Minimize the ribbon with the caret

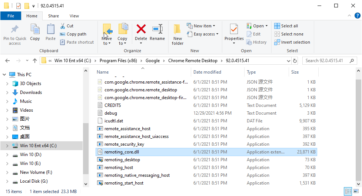[x=349, y=16]
